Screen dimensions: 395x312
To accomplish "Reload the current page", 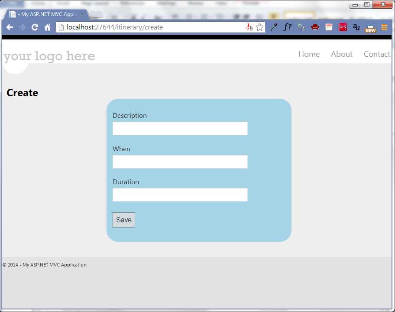I will [35, 27].
